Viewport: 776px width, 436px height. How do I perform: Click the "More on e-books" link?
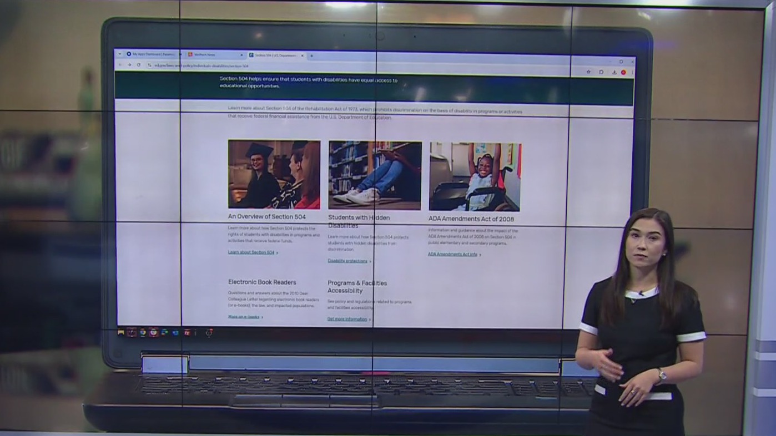click(244, 317)
